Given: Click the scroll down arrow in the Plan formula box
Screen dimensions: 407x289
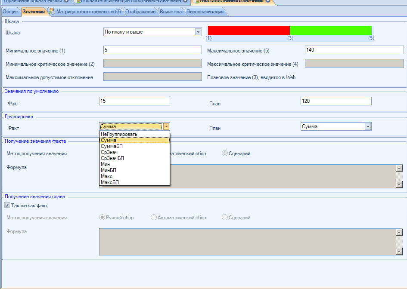Looking at the screenshot, I should pyautogui.click(x=399, y=251).
